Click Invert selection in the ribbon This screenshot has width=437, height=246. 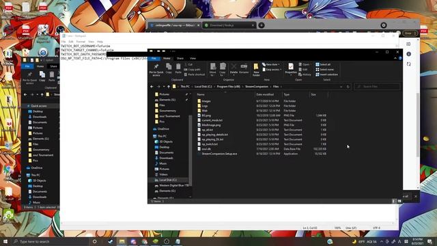(326, 74)
